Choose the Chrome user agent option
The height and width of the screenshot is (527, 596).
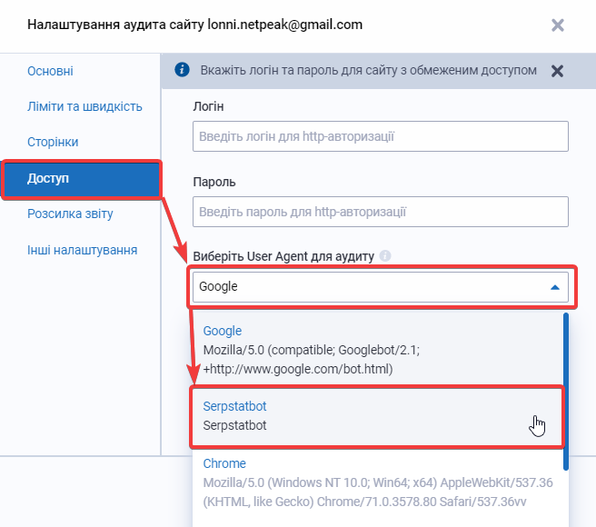coord(377,482)
